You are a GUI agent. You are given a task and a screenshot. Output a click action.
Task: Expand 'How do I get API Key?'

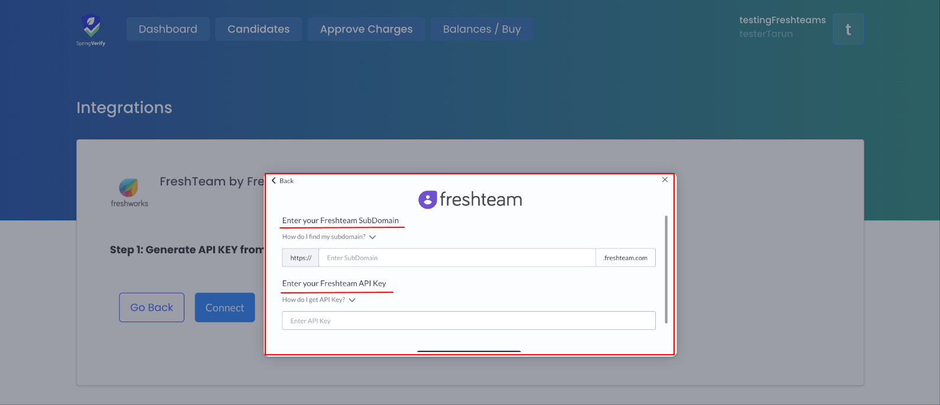[319, 300]
